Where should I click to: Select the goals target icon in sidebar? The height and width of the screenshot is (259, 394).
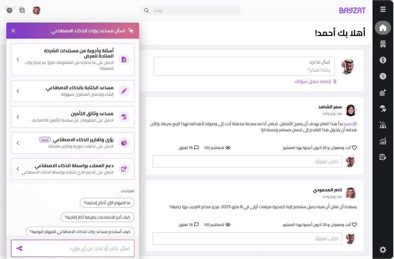pyautogui.click(x=382, y=92)
